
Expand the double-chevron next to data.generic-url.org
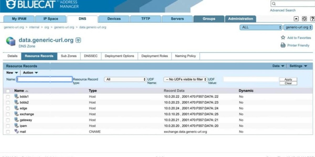(78, 40)
